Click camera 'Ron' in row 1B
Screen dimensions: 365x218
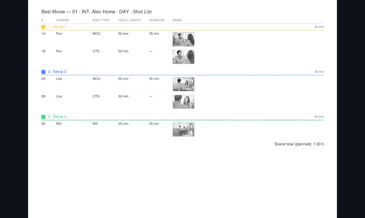click(x=59, y=51)
